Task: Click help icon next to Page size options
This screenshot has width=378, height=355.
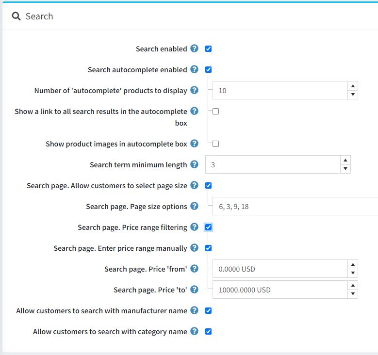Action: click(195, 206)
